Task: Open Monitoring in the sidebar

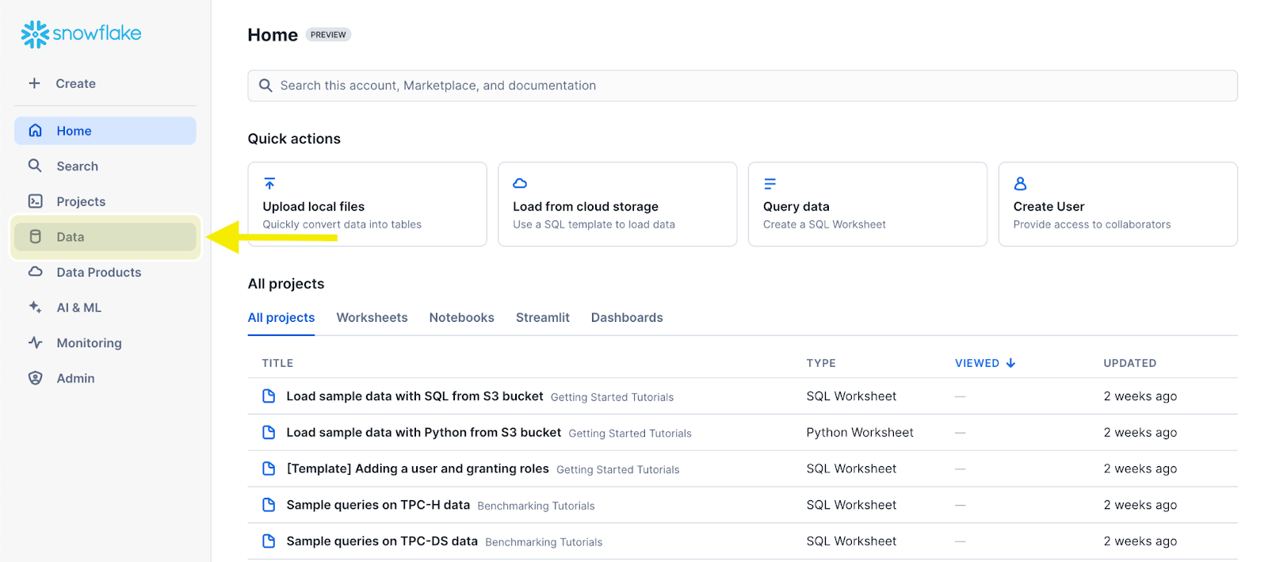Action: tap(105, 342)
